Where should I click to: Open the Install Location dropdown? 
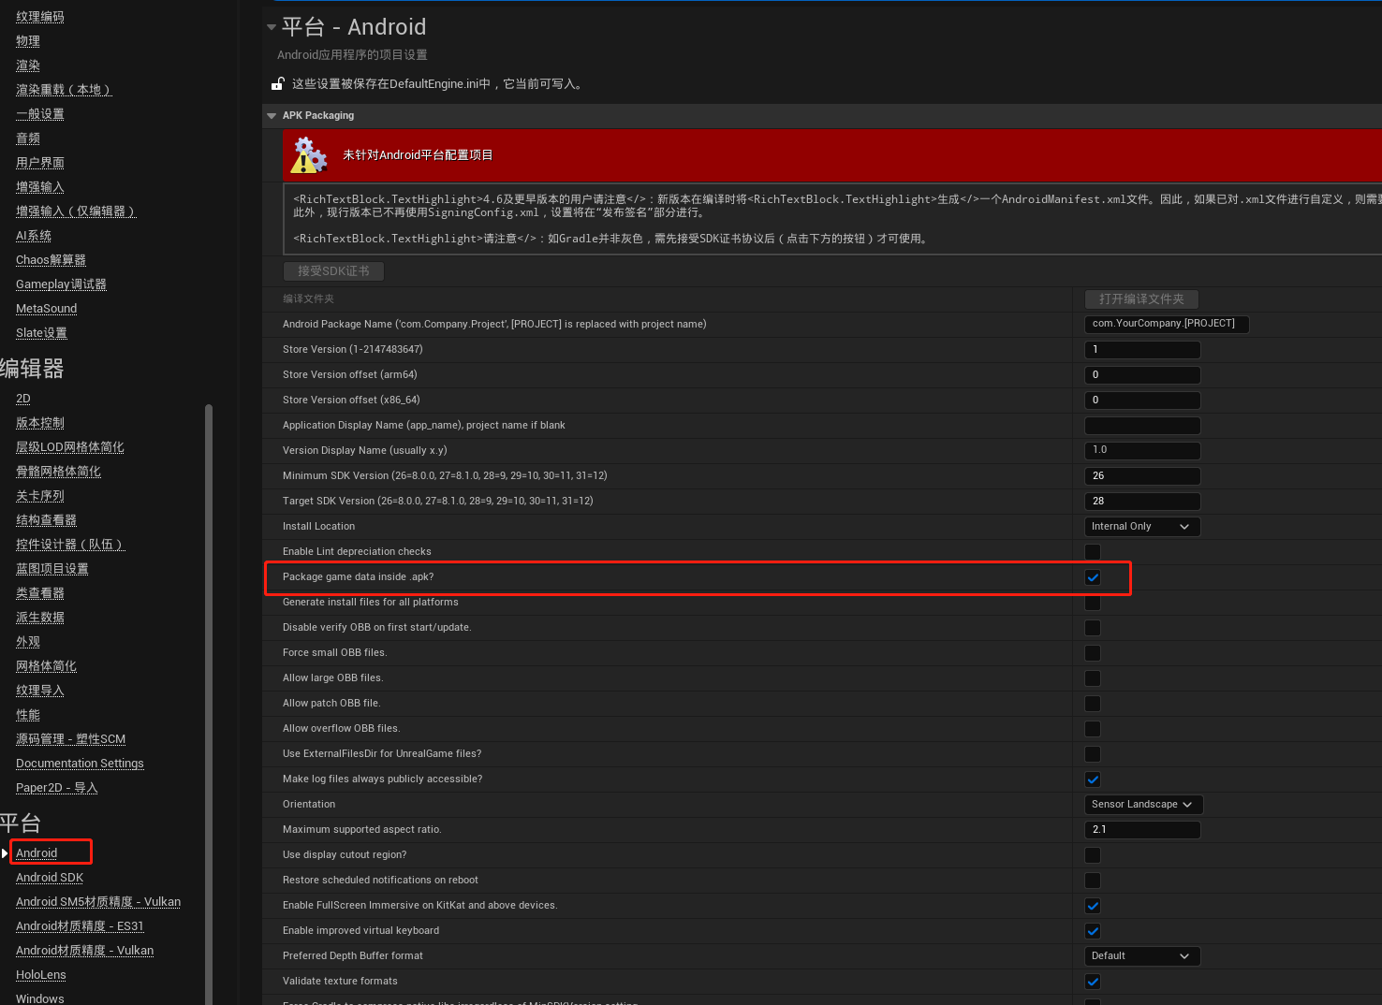1142,526
